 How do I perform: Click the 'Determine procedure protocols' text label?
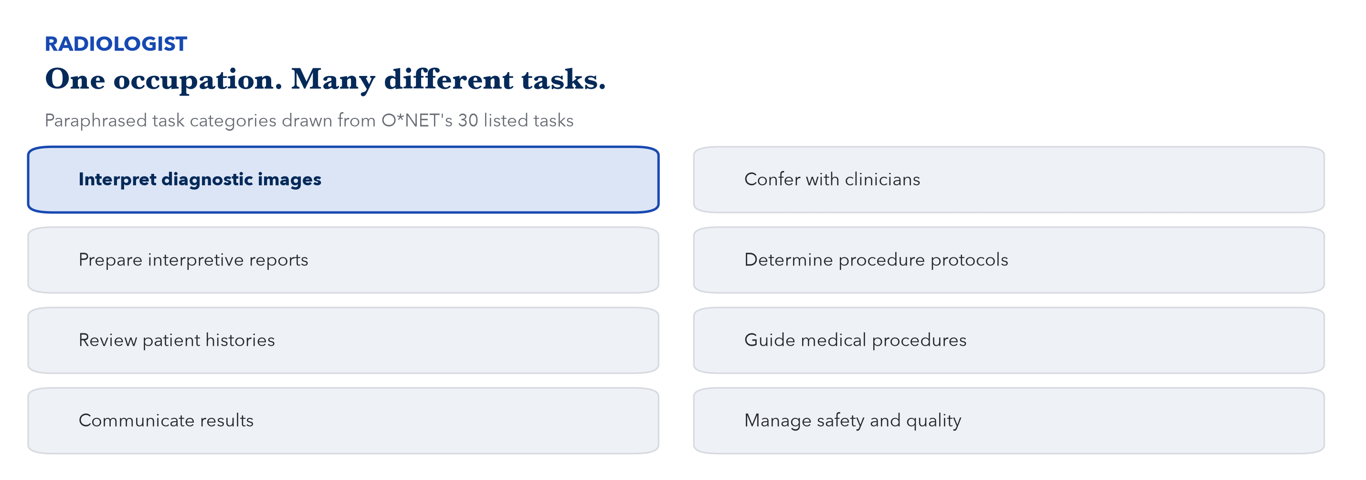coord(876,260)
